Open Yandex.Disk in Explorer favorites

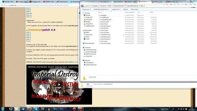(x=89, y=17)
